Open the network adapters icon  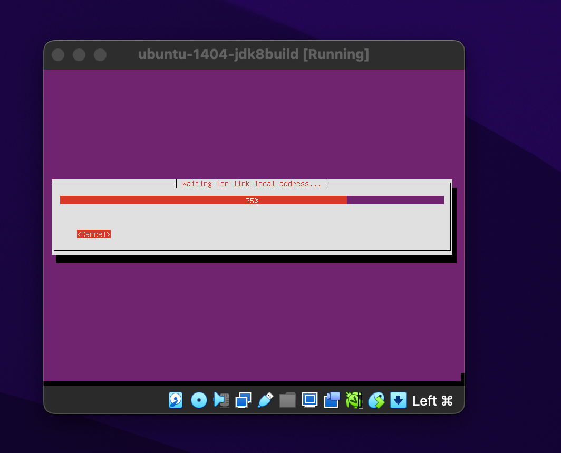pyautogui.click(x=243, y=400)
